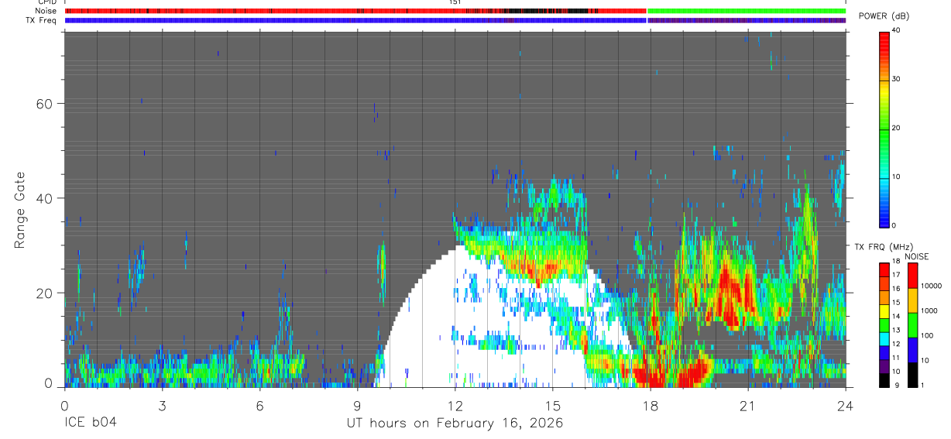Click the blue TX Freq strip

point(355,20)
